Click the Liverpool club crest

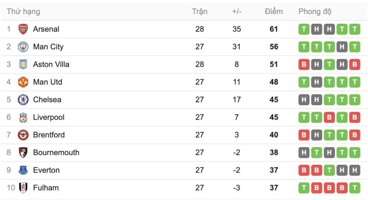tap(23, 117)
